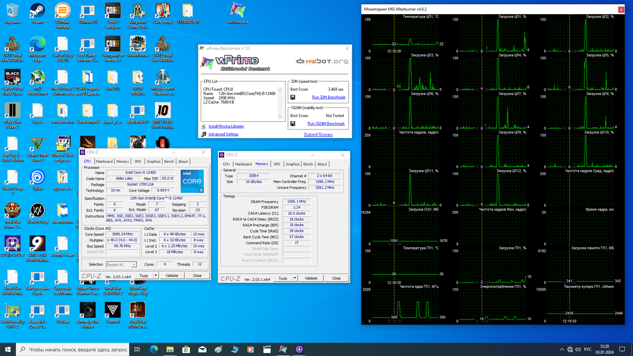Click the MSI Afterburner desktop shortcut

click(37, 78)
